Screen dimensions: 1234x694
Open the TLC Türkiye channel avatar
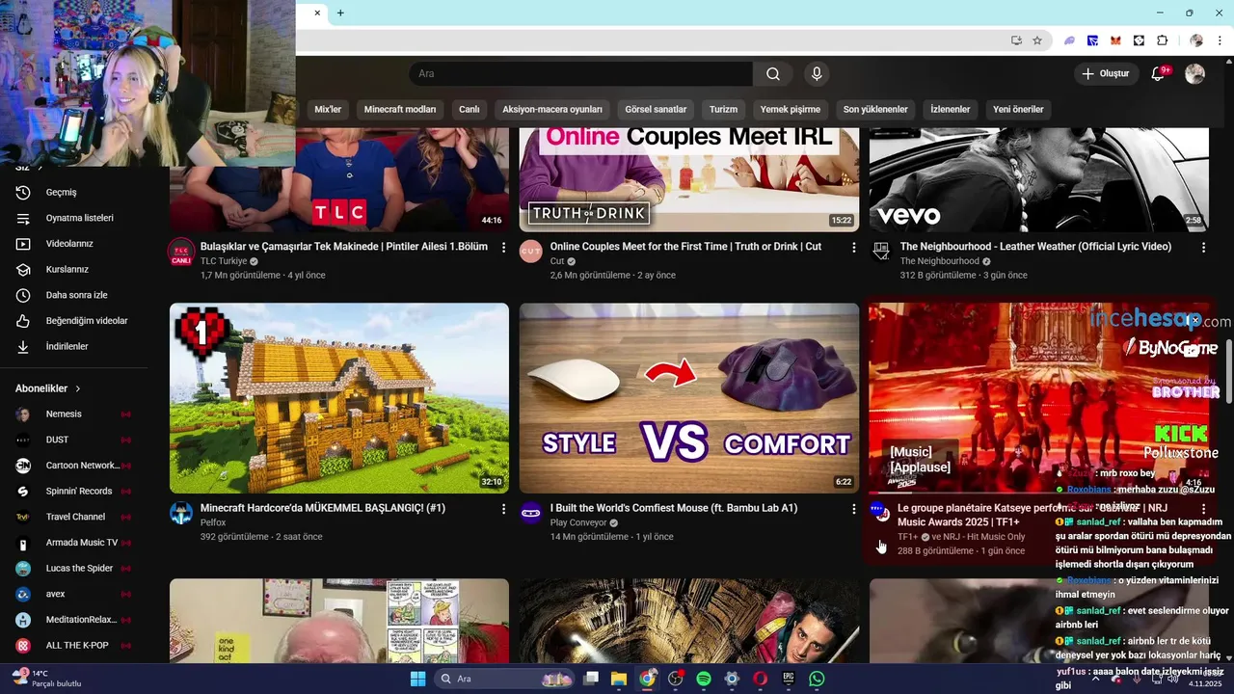[x=181, y=252]
